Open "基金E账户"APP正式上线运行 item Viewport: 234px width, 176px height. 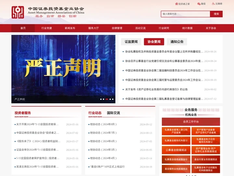coord(107,167)
